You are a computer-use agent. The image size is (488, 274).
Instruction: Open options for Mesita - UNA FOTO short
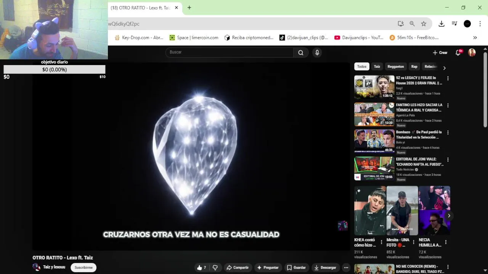414,242
